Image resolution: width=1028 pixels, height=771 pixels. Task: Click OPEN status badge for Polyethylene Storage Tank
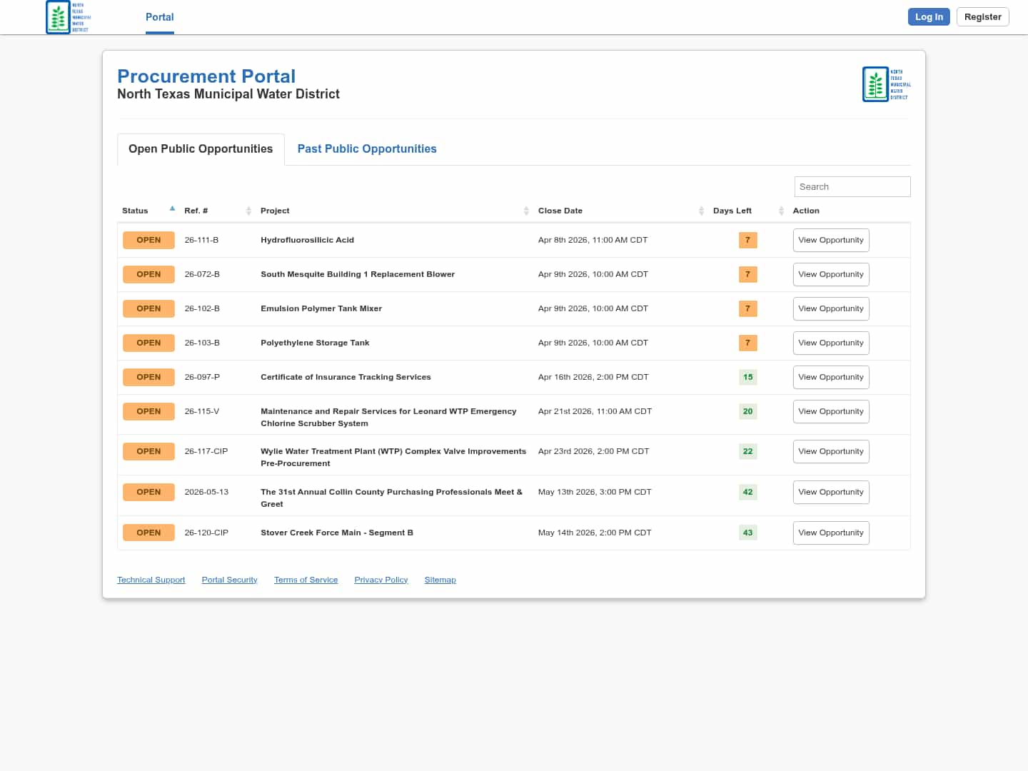click(148, 343)
